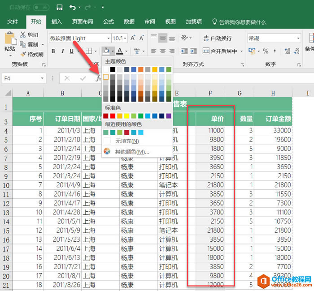Open the 数据 (Data) ribbon tab
This screenshot has width=314, height=291.
coord(129,21)
